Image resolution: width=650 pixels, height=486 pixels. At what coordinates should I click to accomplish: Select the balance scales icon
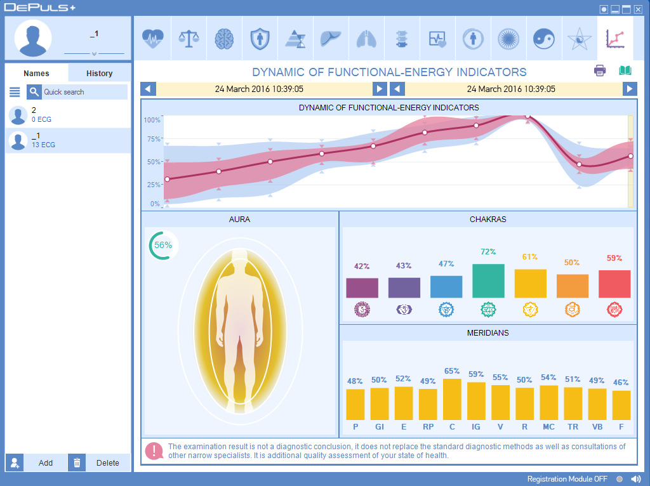point(188,39)
